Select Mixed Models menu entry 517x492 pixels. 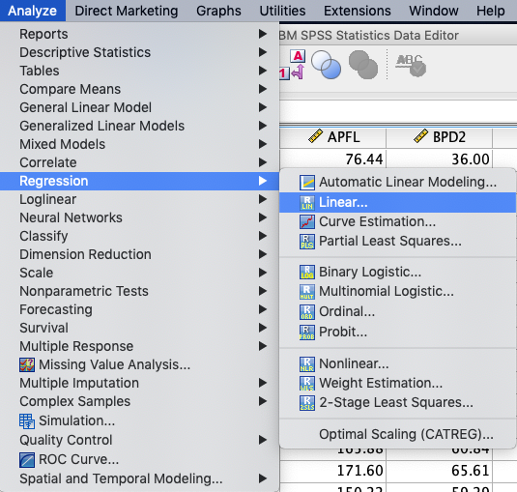pos(139,144)
